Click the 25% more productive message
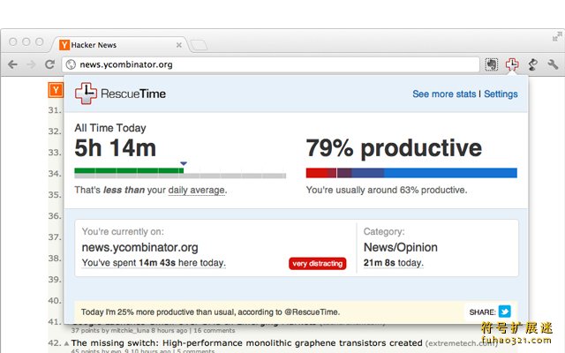 tap(210, 312)
